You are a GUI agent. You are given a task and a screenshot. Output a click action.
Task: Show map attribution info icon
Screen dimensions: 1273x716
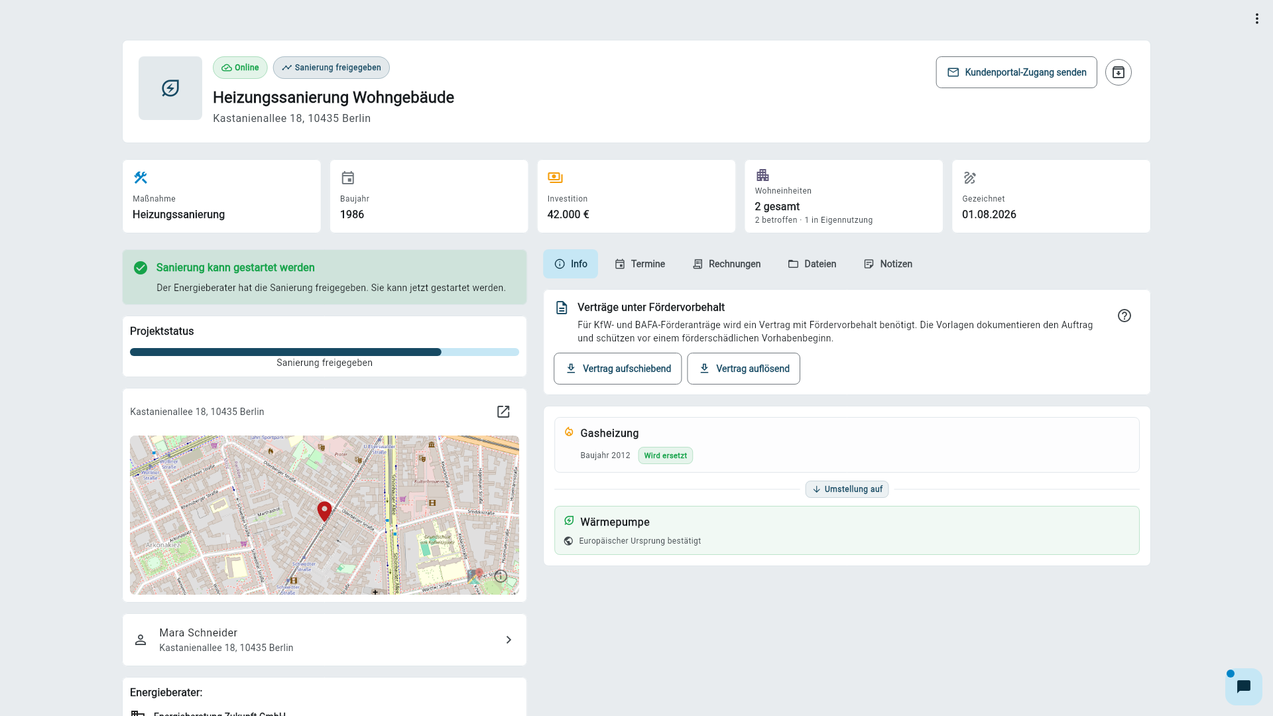pos(501,576)
